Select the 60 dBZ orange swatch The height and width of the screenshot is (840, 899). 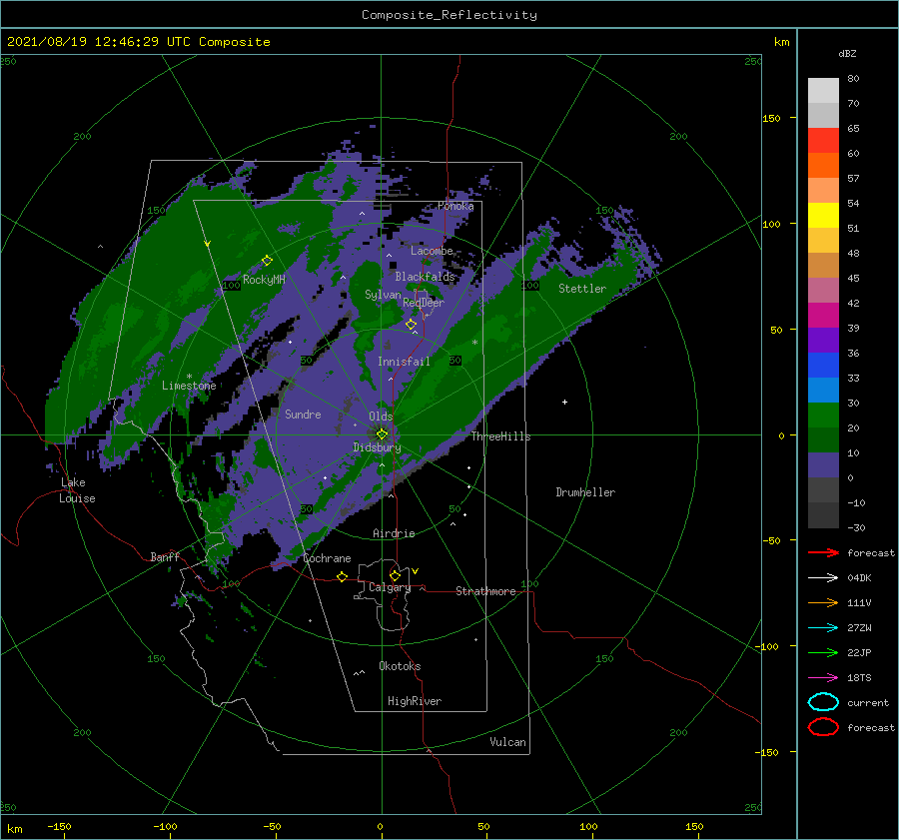coord(823,165)
